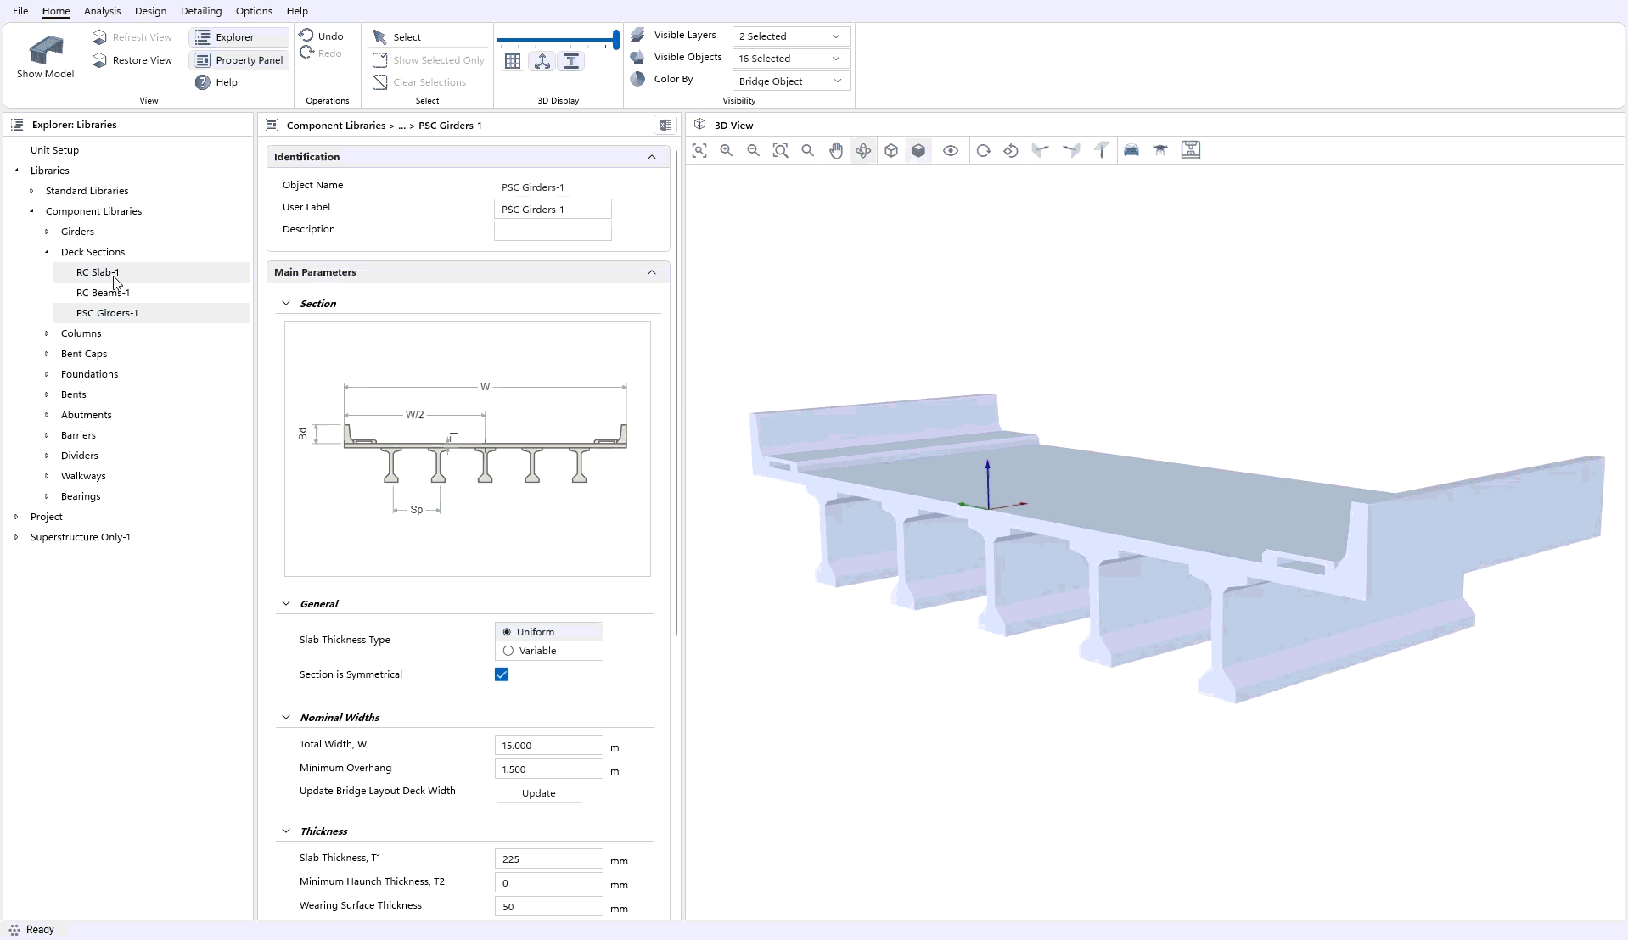Click the eye visibility icon in 3D View

(x=951, y=150)
